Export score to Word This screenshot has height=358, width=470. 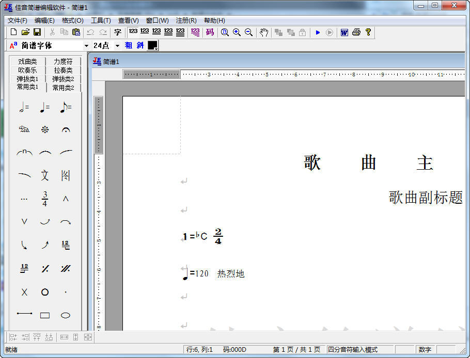click(x=344, y=32)
